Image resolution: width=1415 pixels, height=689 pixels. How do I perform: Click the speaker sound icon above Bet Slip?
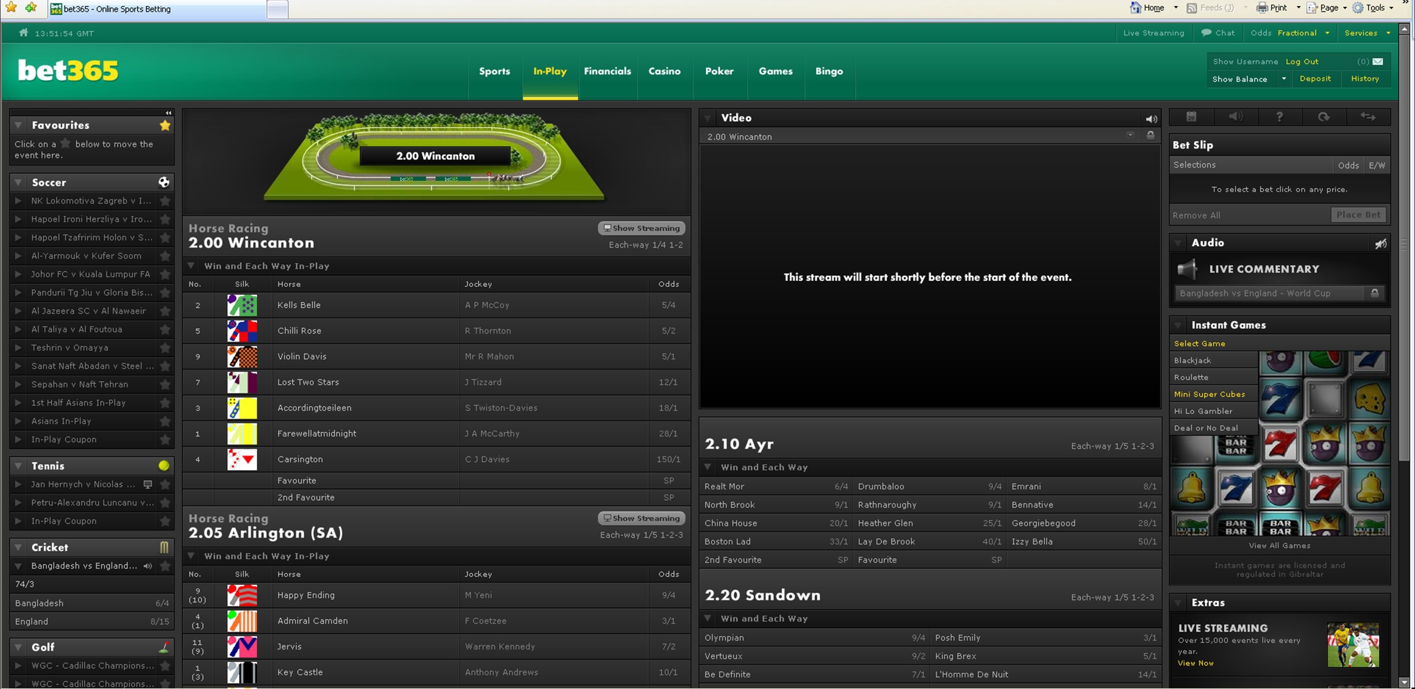(x=1235, y=117)
